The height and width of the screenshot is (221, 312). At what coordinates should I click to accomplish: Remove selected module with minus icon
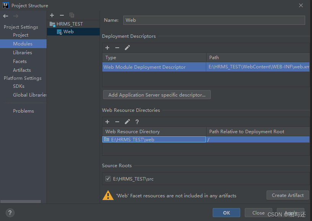tap(62, 15)
